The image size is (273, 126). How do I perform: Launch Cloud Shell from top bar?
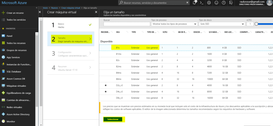[202, 3]
